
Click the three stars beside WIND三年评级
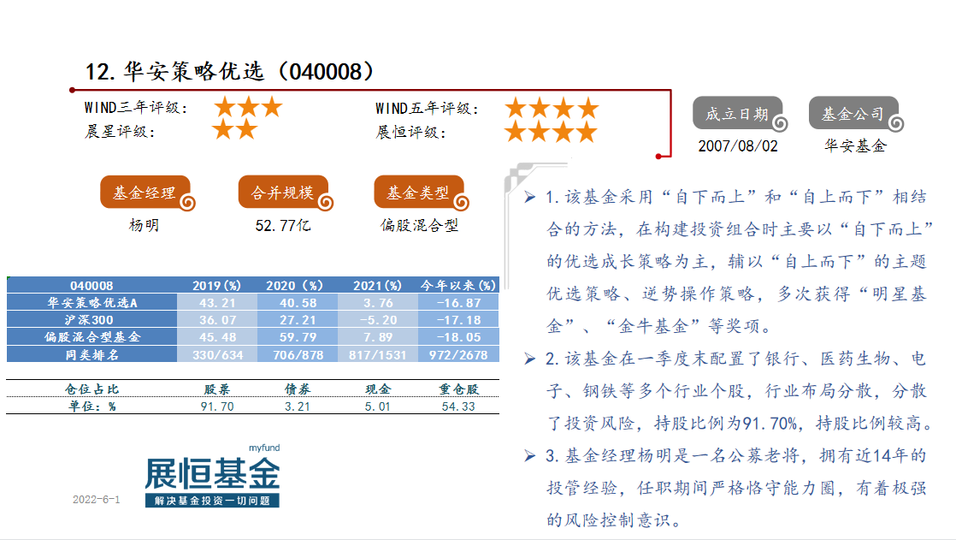click(248, 107)
